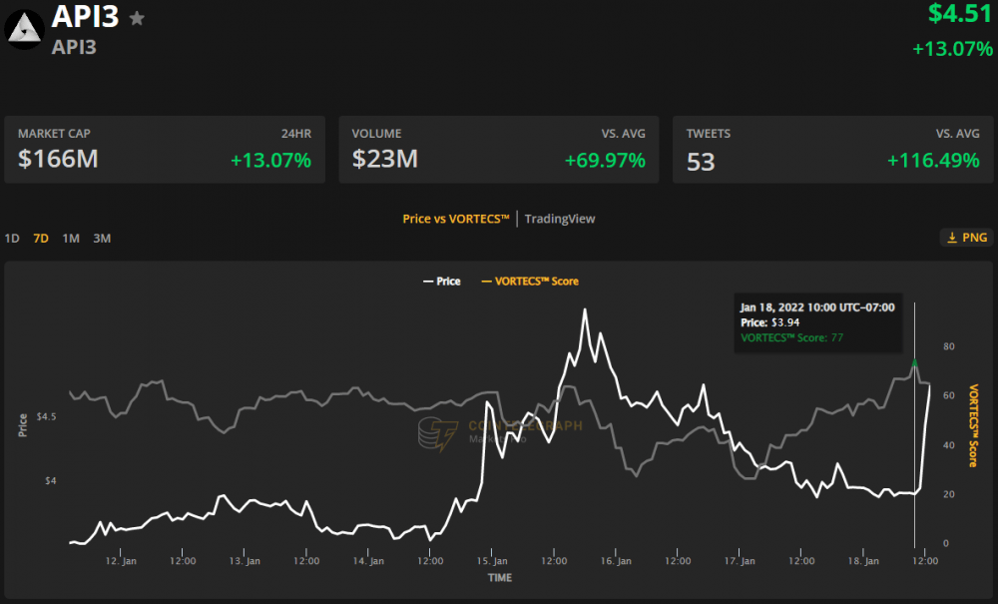Switch chart range to 1M
Screen dimensions: 998x604
pos(71,238)
